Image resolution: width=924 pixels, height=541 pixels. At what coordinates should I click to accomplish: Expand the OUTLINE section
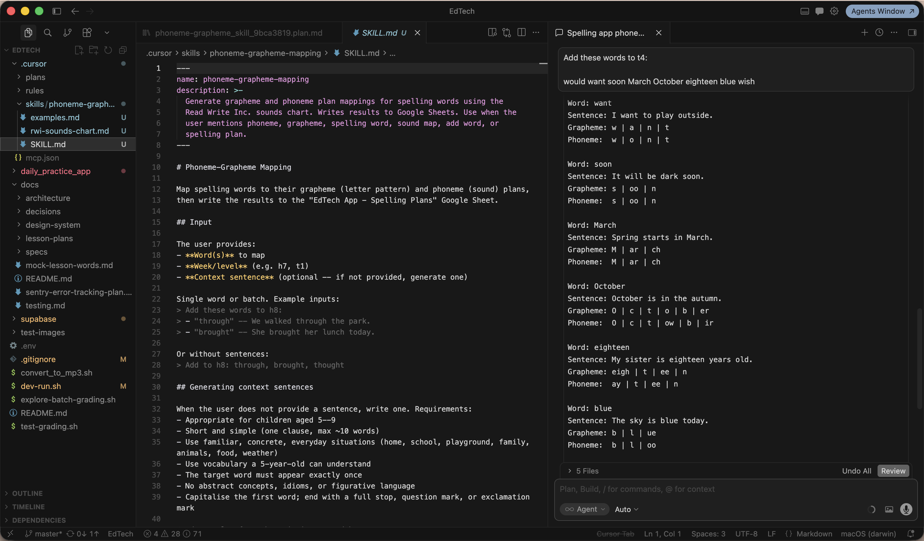[68, 493]
